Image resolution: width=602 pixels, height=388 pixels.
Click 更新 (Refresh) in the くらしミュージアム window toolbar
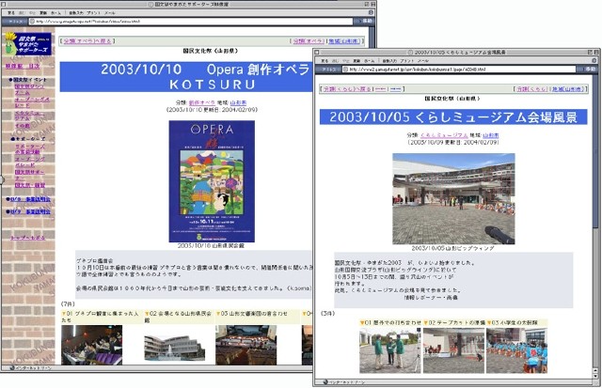(357, 60)
